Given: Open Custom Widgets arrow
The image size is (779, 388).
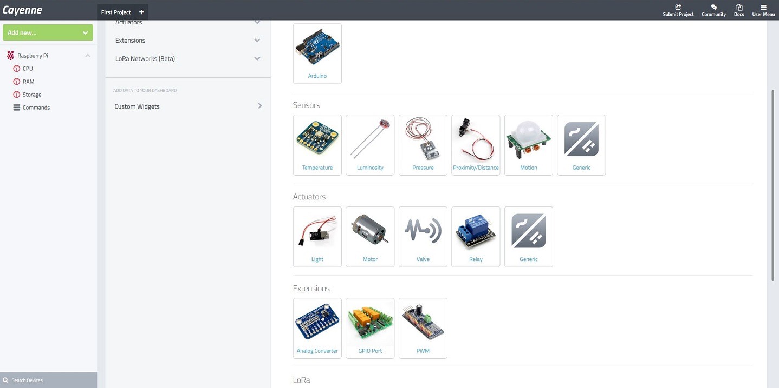Looking at the screenshot, I should [x=260, y=106].
